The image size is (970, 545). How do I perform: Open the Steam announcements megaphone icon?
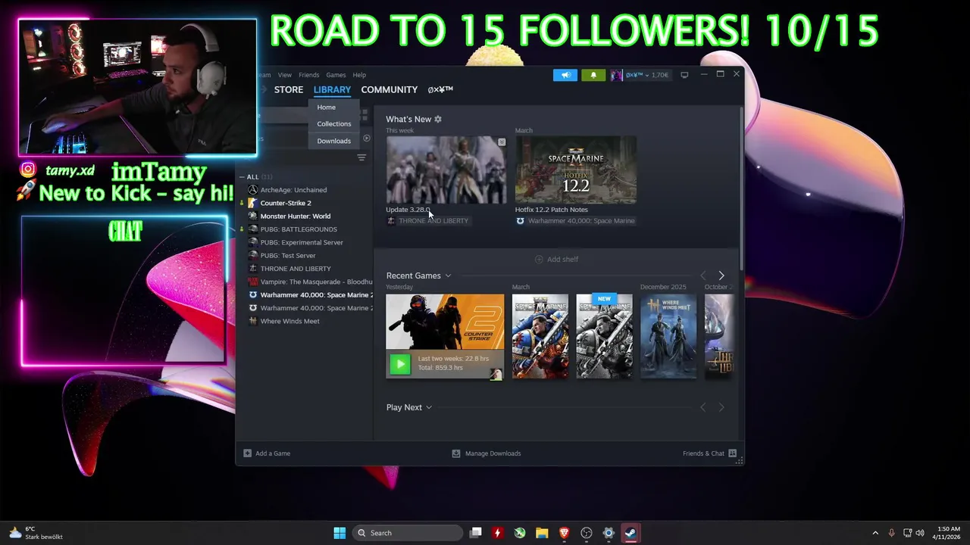[x=565, y=75]
